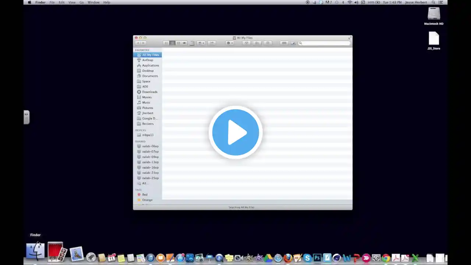Image resolution: width=471 pixels, height=265 pixels.
Task: Select the mbpa11 device in sidebar
Action: click(x=148, y=135)
